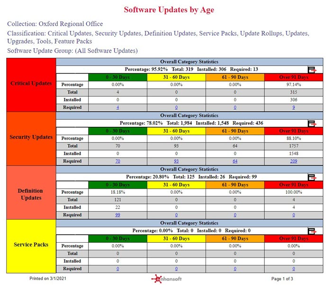The image size is (333, 285).
Task: Click the red Critical Updates category cell
Action: pos(31,85)
